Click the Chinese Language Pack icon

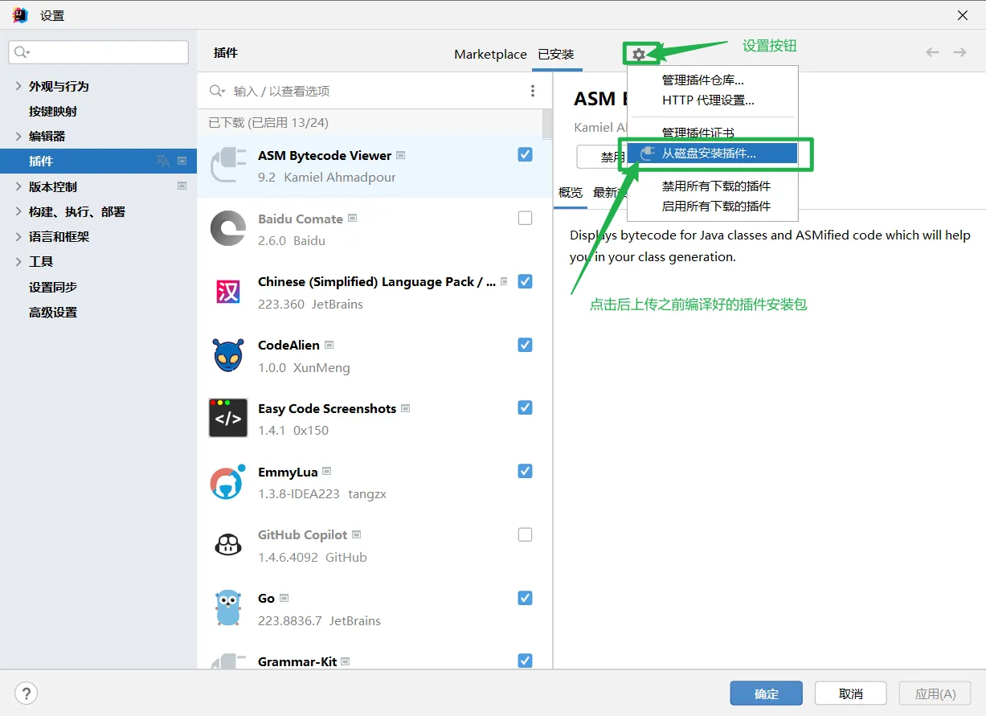click(x=227, y=292)
